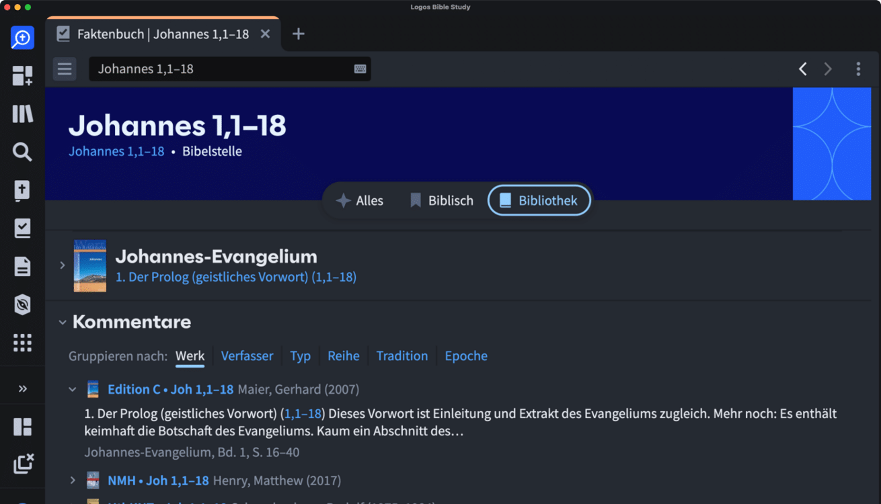Group commentaries by Werk
The height and width of the screenshot is (504, 881).
click(190, 356)
